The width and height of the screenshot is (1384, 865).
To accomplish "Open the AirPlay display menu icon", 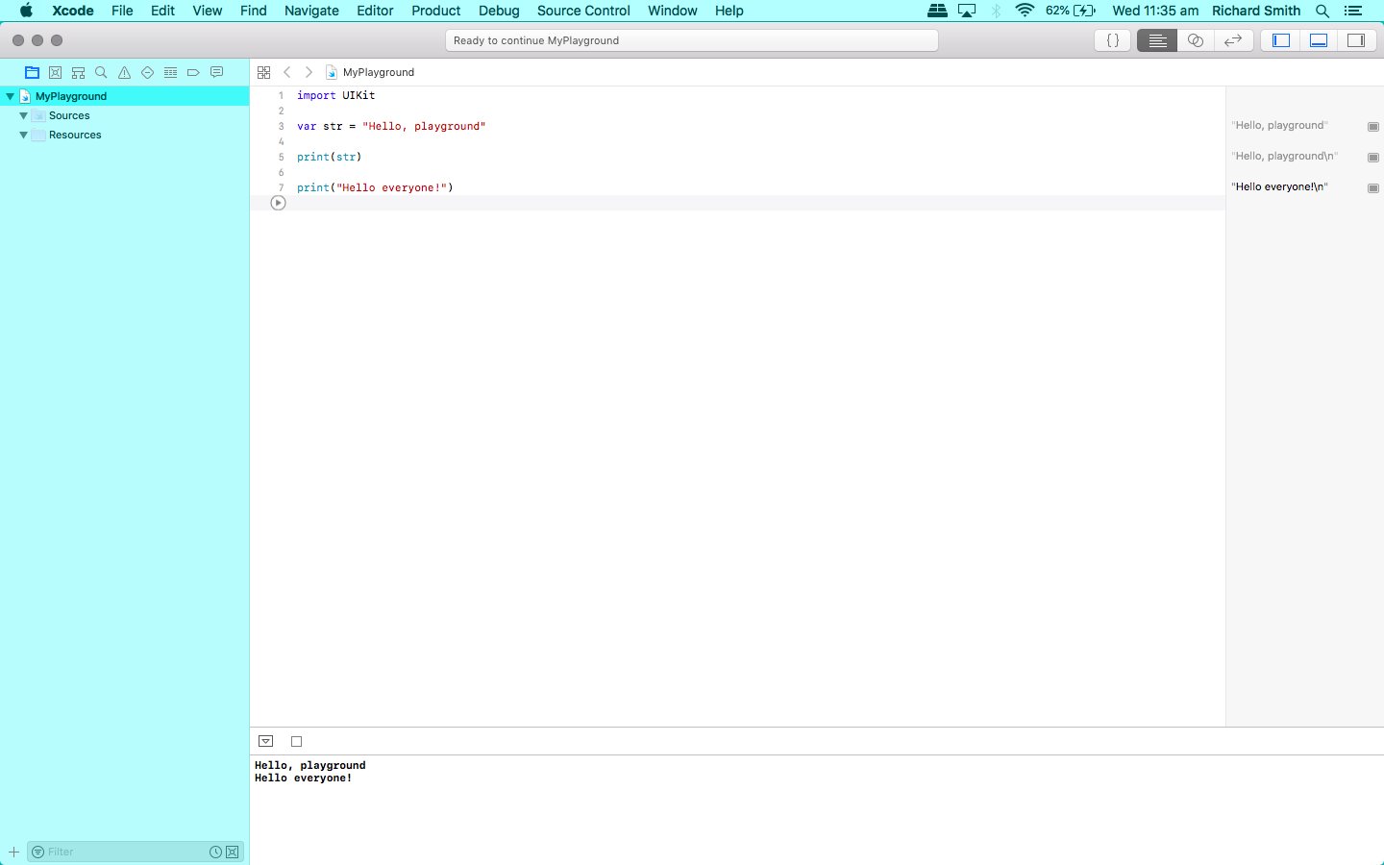I will (967, 11).
